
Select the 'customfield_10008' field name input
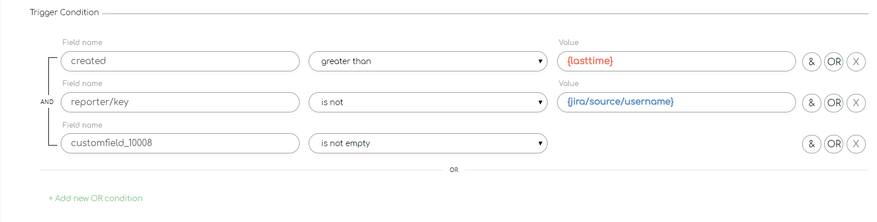[x=180, y=143]
